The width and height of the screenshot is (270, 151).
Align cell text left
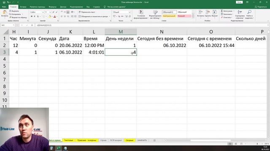62,16
